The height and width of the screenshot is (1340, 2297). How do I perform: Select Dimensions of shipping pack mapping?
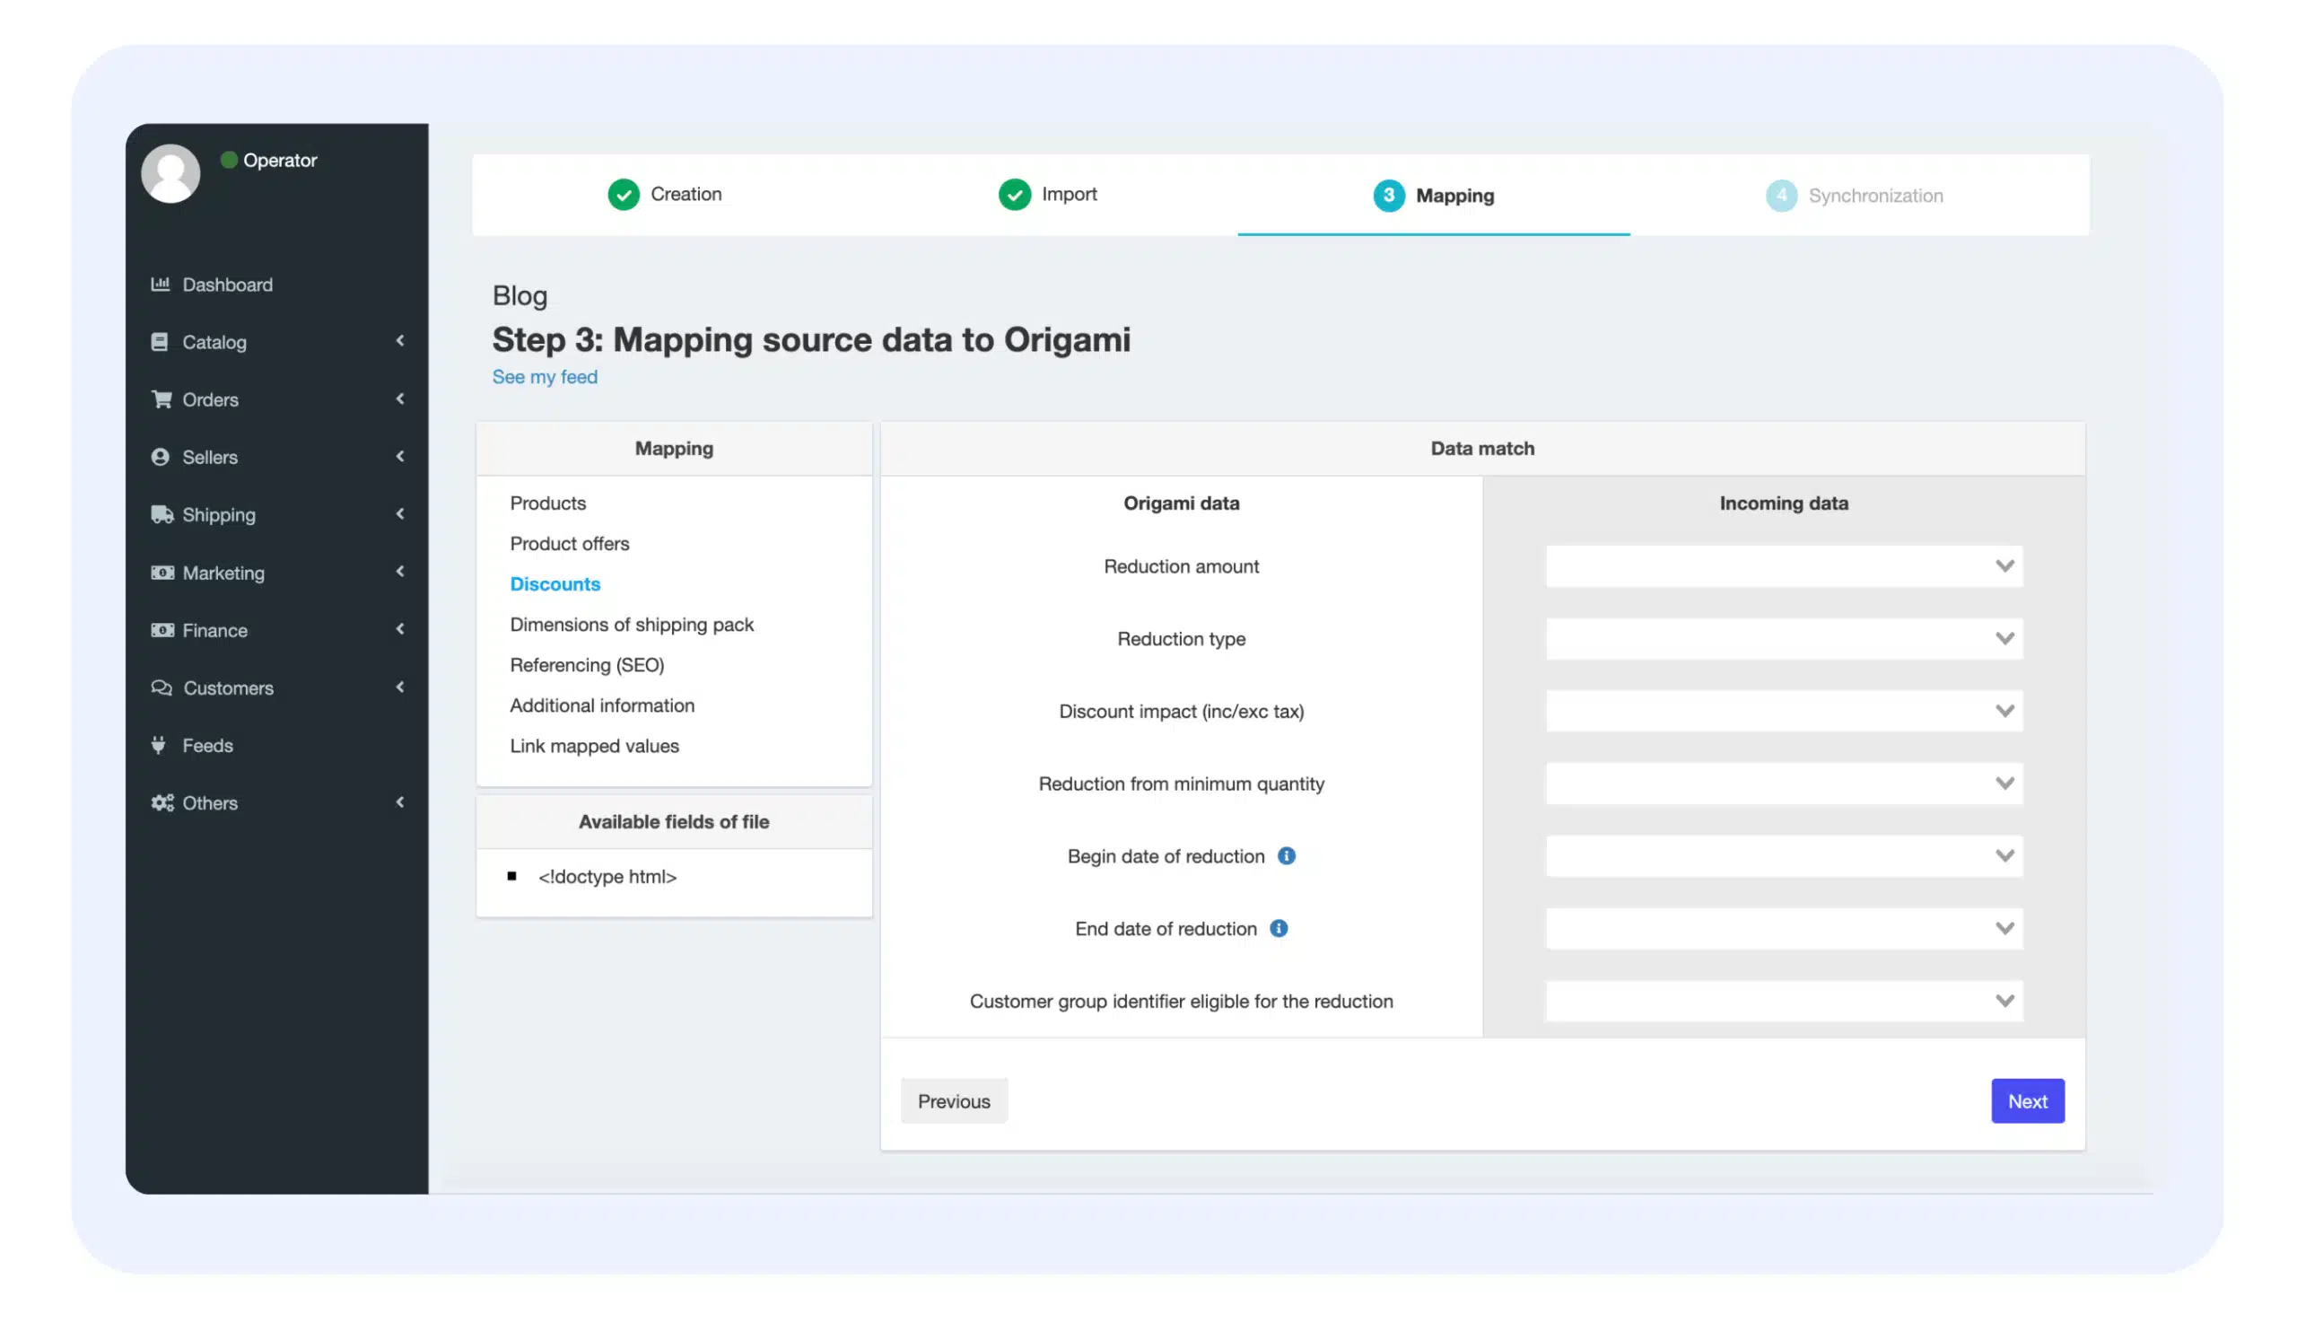coord(632,624)
